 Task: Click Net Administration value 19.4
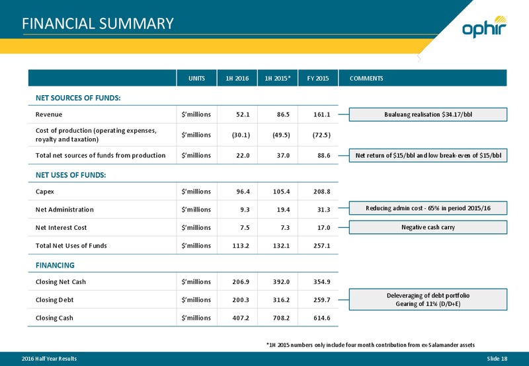tap(283, 209)
